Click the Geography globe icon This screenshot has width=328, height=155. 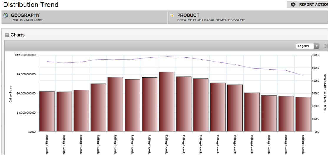click(x=6, y=15)
